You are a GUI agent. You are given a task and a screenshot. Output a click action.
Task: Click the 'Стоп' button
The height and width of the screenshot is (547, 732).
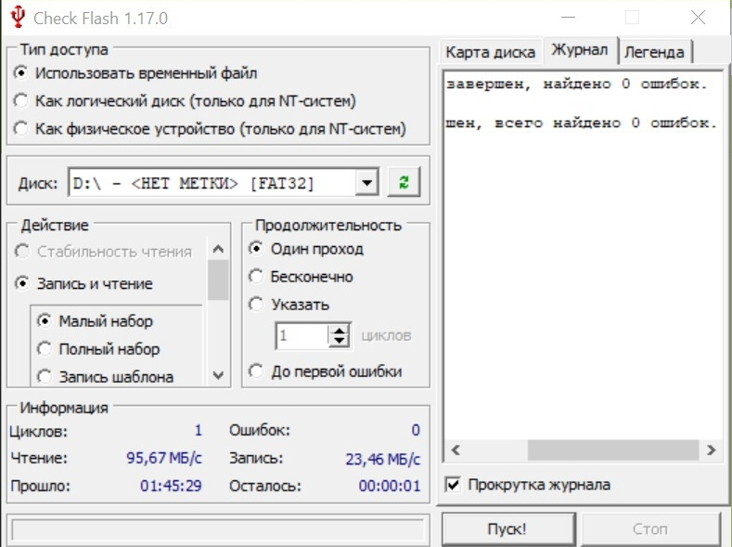650,528
